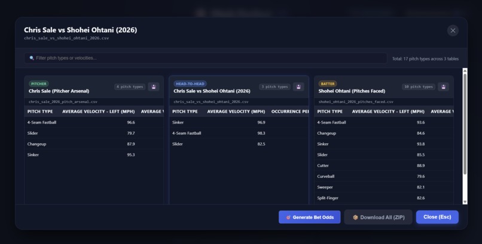
Task: Click the Shohei Ohtani (Pitches Faced) card title
Action: click(x=352, y=91)
